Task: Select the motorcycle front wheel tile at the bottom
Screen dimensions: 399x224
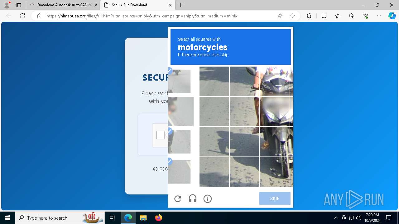Action: [275, 172]
